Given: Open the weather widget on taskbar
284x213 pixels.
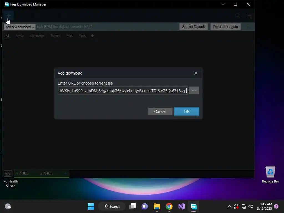Looking at the screenshot, I should coord(8,206).
